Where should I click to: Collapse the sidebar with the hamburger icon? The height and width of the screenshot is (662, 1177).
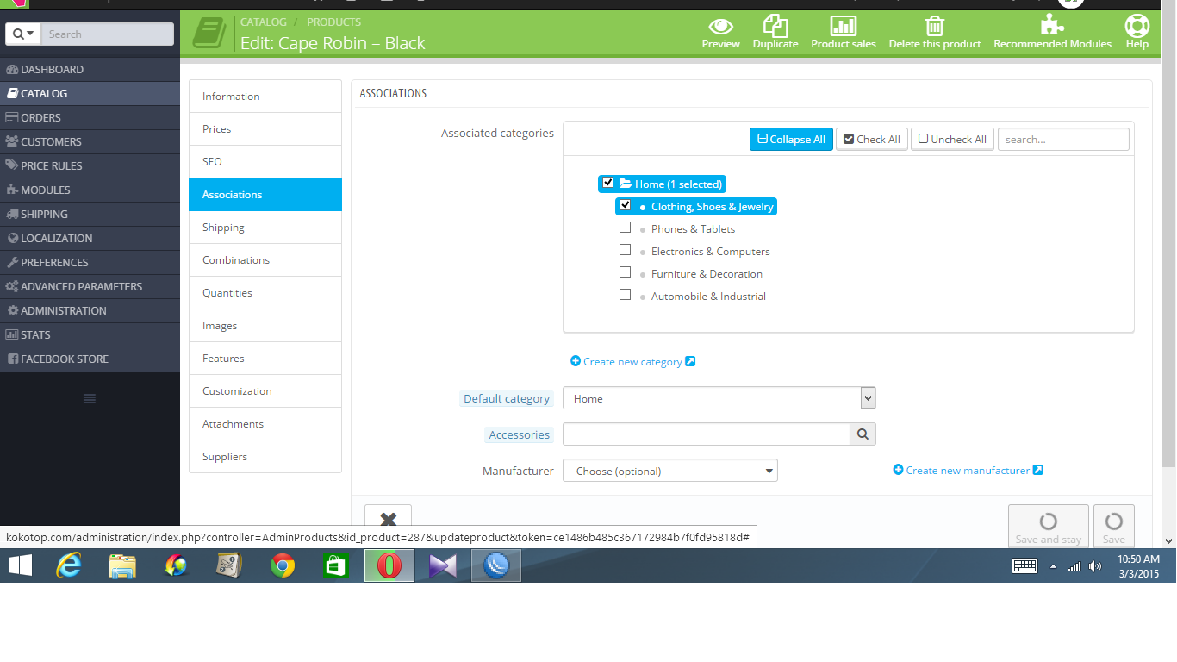[x=90, y=398]
